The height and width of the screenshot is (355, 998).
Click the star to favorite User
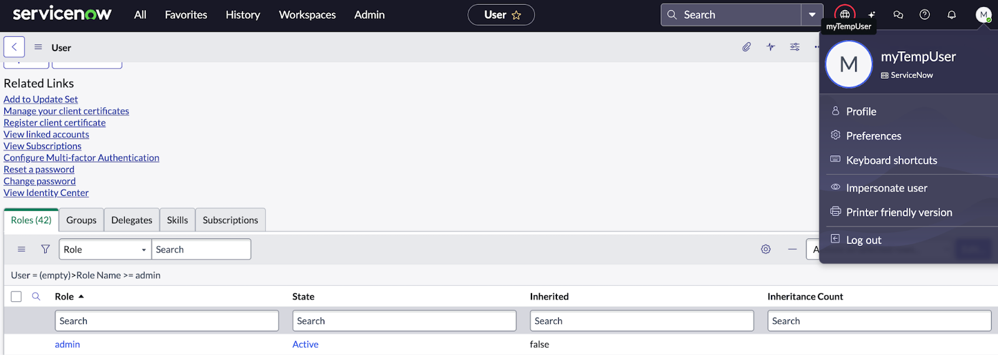click(x=516, y=15)
